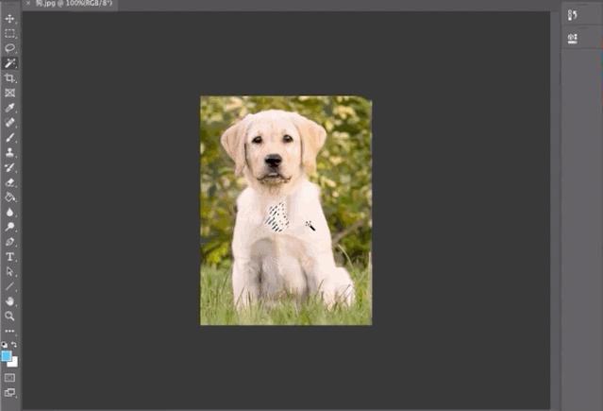Toggle Quick Mask mode

(9, 378)
